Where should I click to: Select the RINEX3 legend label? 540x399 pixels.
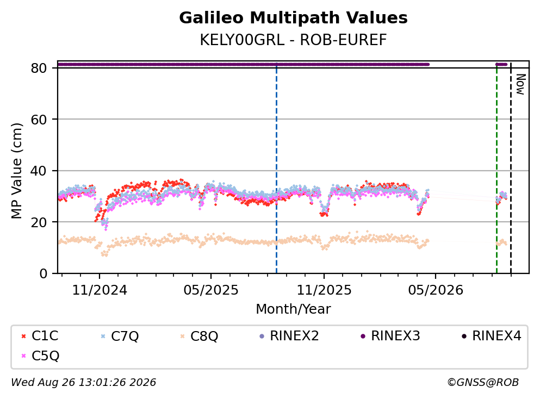click(x=395, y=336)
